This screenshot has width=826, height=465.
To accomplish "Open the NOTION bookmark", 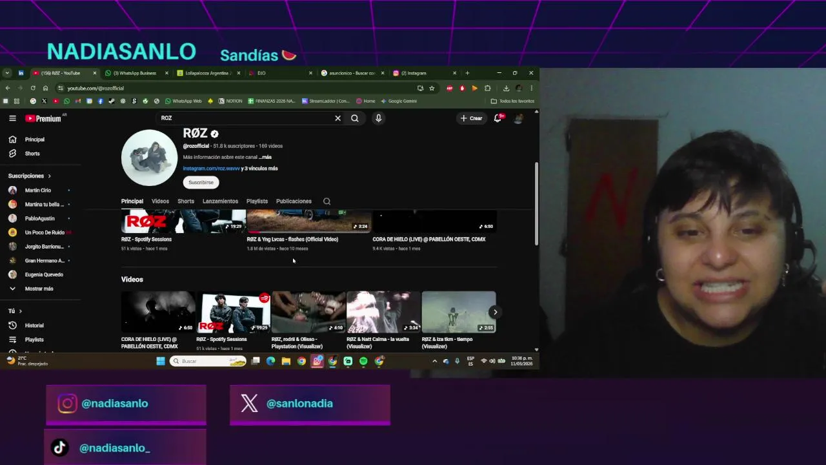I will 230,101.
